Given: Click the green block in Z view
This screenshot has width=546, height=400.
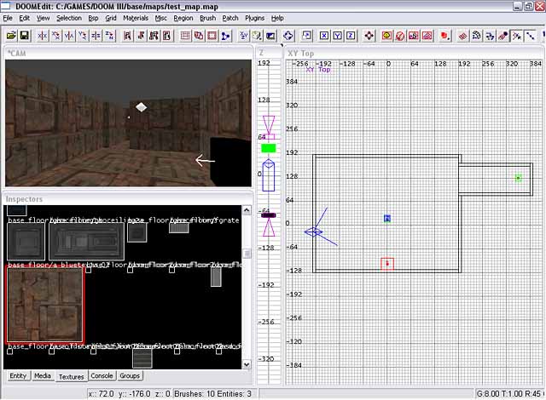Looking at the screenshot, I should coord(269,148).
